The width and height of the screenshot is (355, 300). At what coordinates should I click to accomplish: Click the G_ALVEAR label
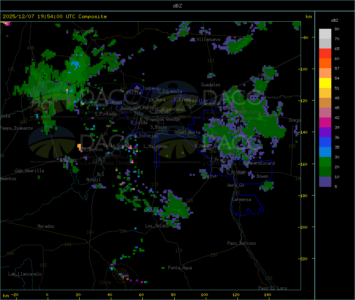pos(236,173)
